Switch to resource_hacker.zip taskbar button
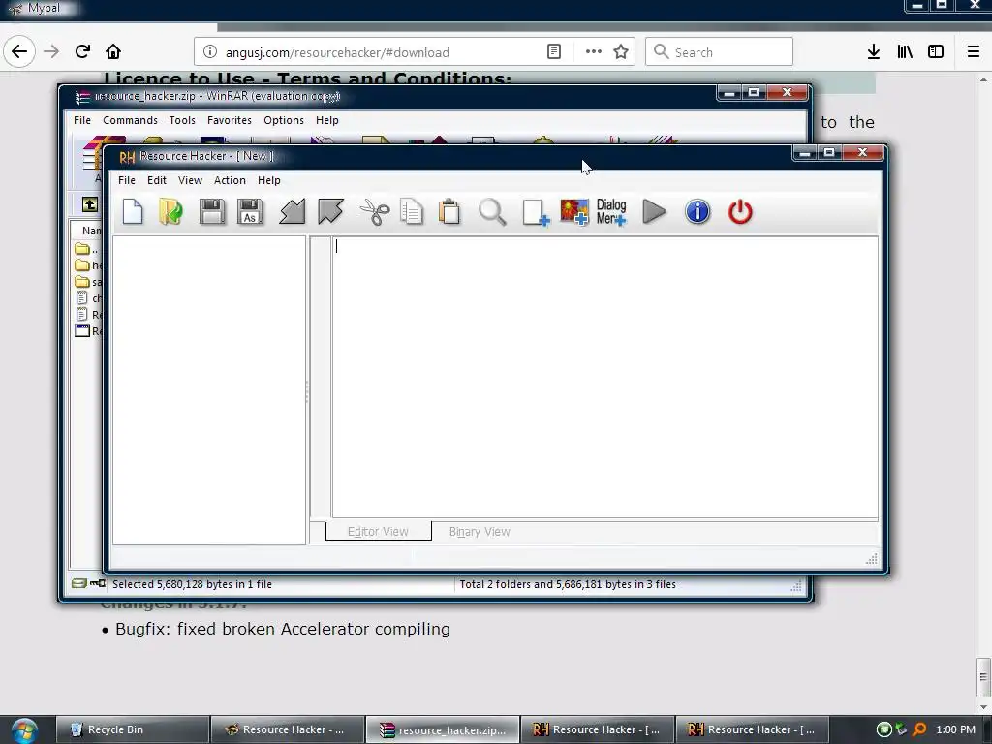This screenshot has height=744, width=992. [x=442, y=729]
